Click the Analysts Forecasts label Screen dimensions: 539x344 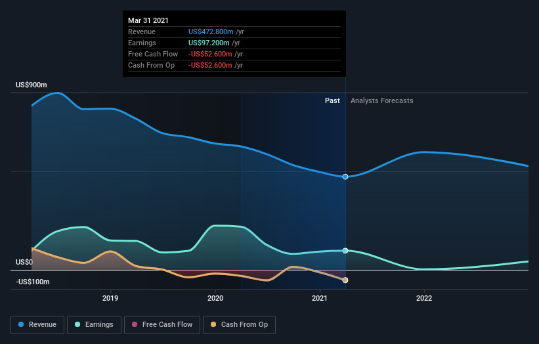coord(381,100)
